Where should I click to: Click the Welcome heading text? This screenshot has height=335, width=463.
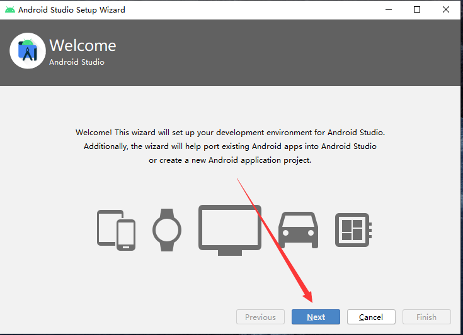[83, 45]
